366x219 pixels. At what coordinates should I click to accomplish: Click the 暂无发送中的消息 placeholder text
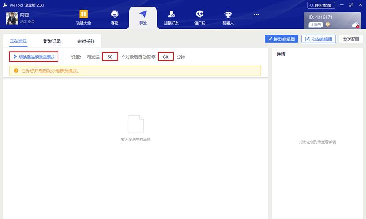point(136,139)
